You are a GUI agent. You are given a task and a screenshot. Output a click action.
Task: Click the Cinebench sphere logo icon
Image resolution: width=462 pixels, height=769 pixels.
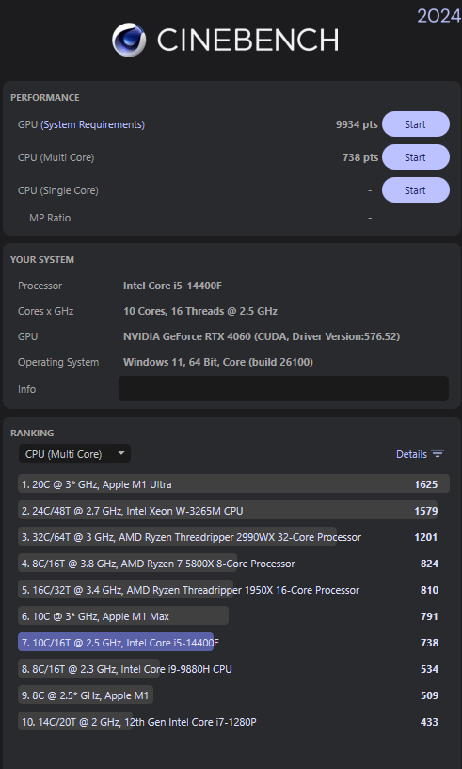(129, 40)
